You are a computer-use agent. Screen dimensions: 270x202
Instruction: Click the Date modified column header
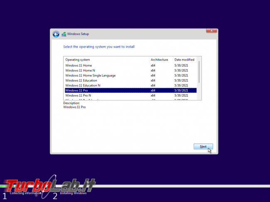[x=184, y=60]
